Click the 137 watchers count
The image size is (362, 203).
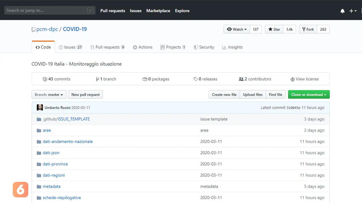tap(256, 29)
